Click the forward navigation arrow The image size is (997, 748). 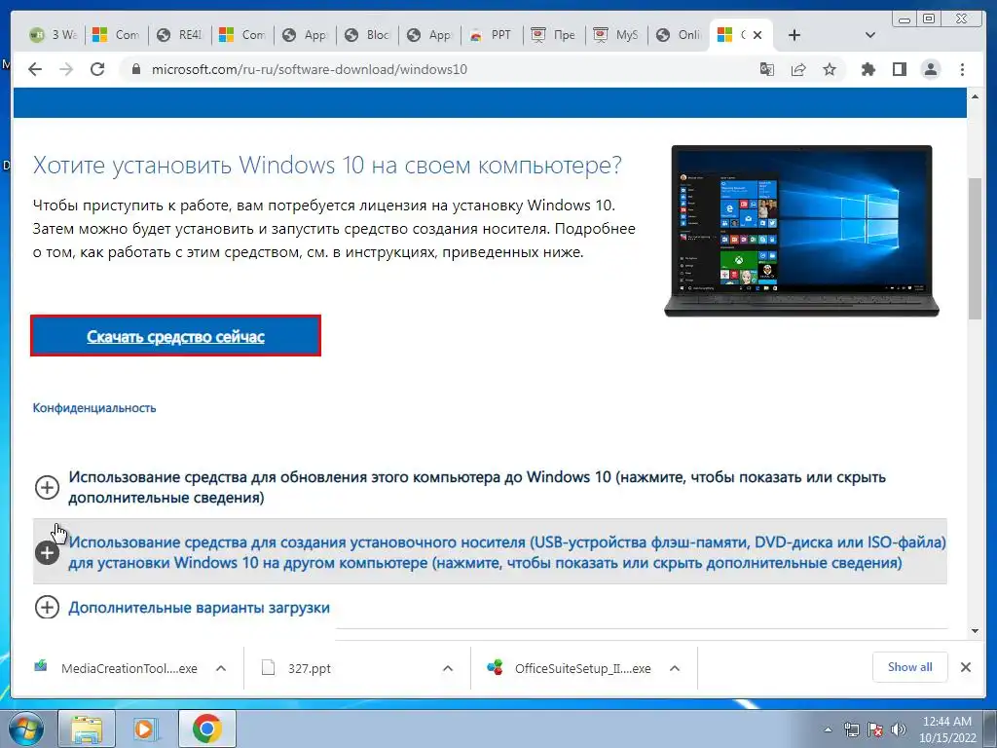click(x=66, y=69)
